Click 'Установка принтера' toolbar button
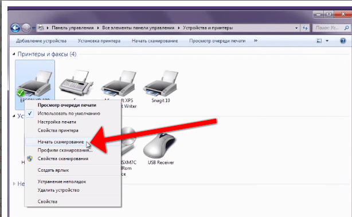The image size is (352, 217). coord(99,41)
